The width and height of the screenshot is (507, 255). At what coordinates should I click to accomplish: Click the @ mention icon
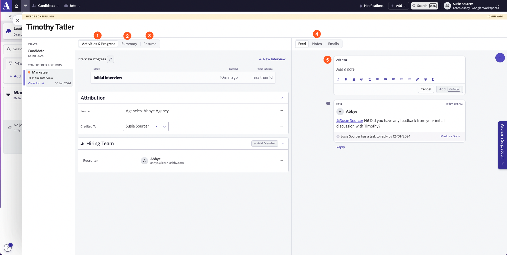coord(425,79)
